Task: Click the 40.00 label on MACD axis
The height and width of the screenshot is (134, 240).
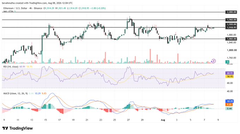Action: 230,91
